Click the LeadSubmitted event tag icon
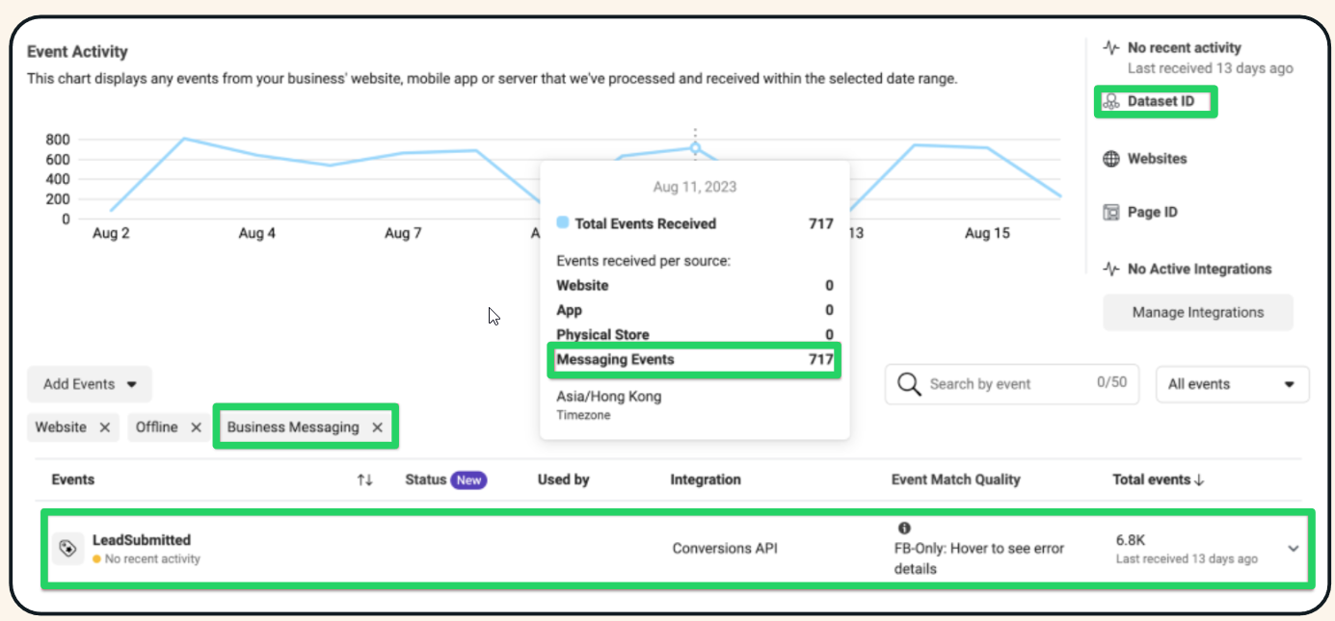1335x621 pixels. 67,548
